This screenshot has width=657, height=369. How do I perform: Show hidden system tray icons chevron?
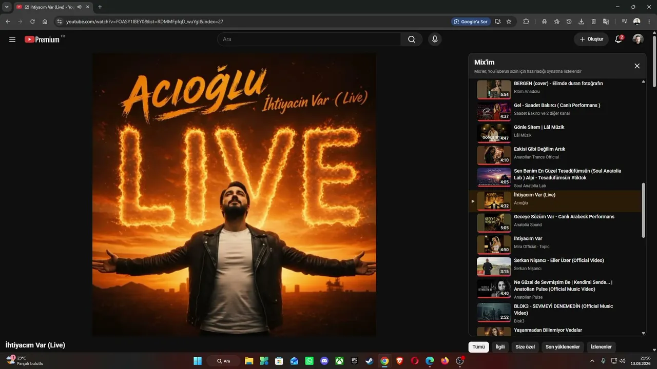tap(592, 361)
